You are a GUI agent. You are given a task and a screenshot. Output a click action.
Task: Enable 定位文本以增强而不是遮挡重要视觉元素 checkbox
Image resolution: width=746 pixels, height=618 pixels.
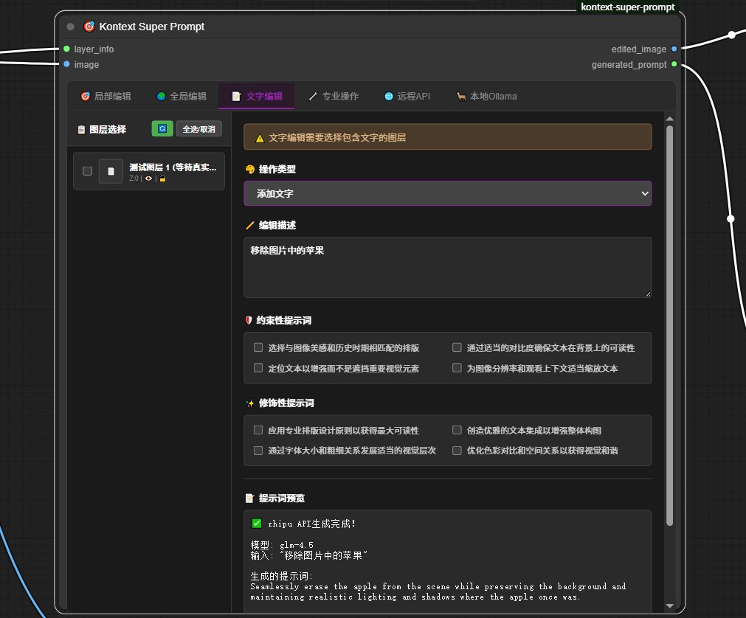[258, 368]
